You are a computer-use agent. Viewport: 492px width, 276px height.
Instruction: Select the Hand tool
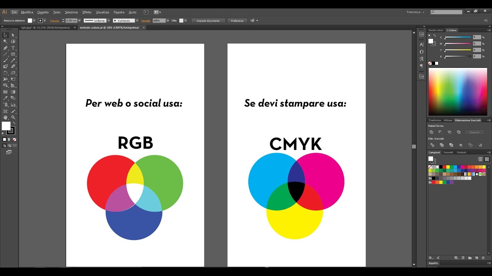point(5,117)
